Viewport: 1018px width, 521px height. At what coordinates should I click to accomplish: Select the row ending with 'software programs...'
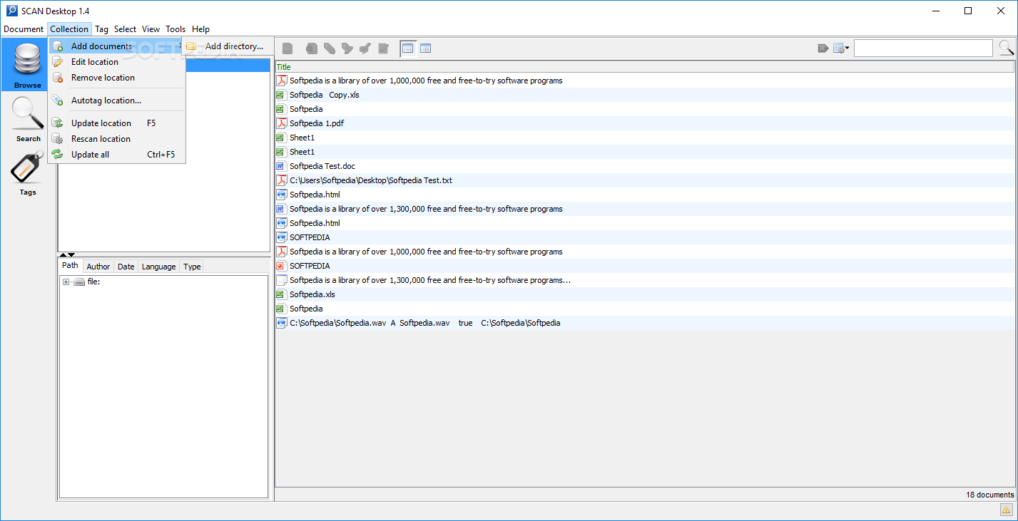[x=644, y=280]
